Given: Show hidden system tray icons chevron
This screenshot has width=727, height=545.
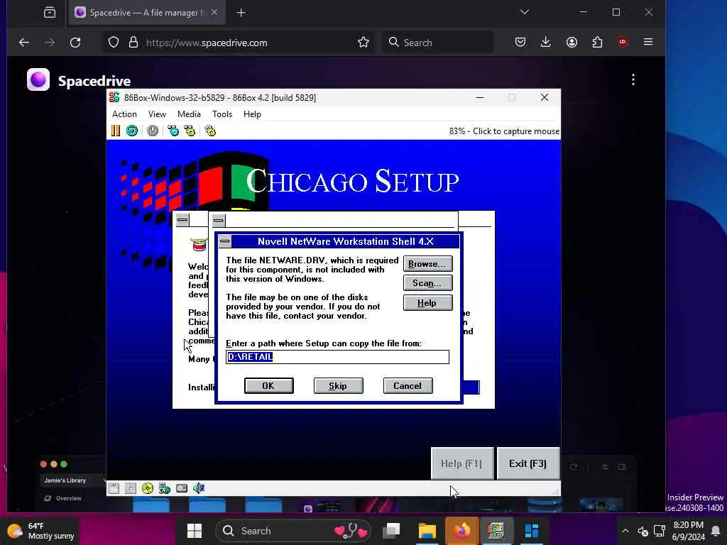Looking at the screenshot, I should tap(625, 531).
